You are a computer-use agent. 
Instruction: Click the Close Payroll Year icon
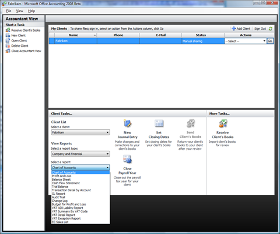point(127,159)
